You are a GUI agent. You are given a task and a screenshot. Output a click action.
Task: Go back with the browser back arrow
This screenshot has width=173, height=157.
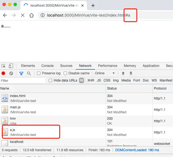pyautogui.click(x=5, y=15)
